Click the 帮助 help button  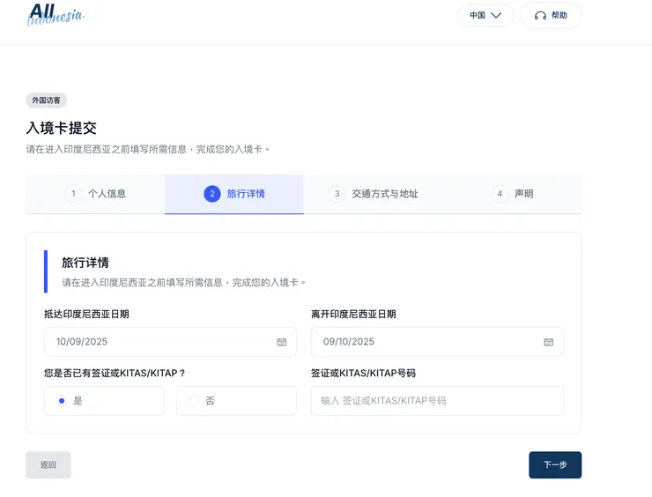click(551, 15)
